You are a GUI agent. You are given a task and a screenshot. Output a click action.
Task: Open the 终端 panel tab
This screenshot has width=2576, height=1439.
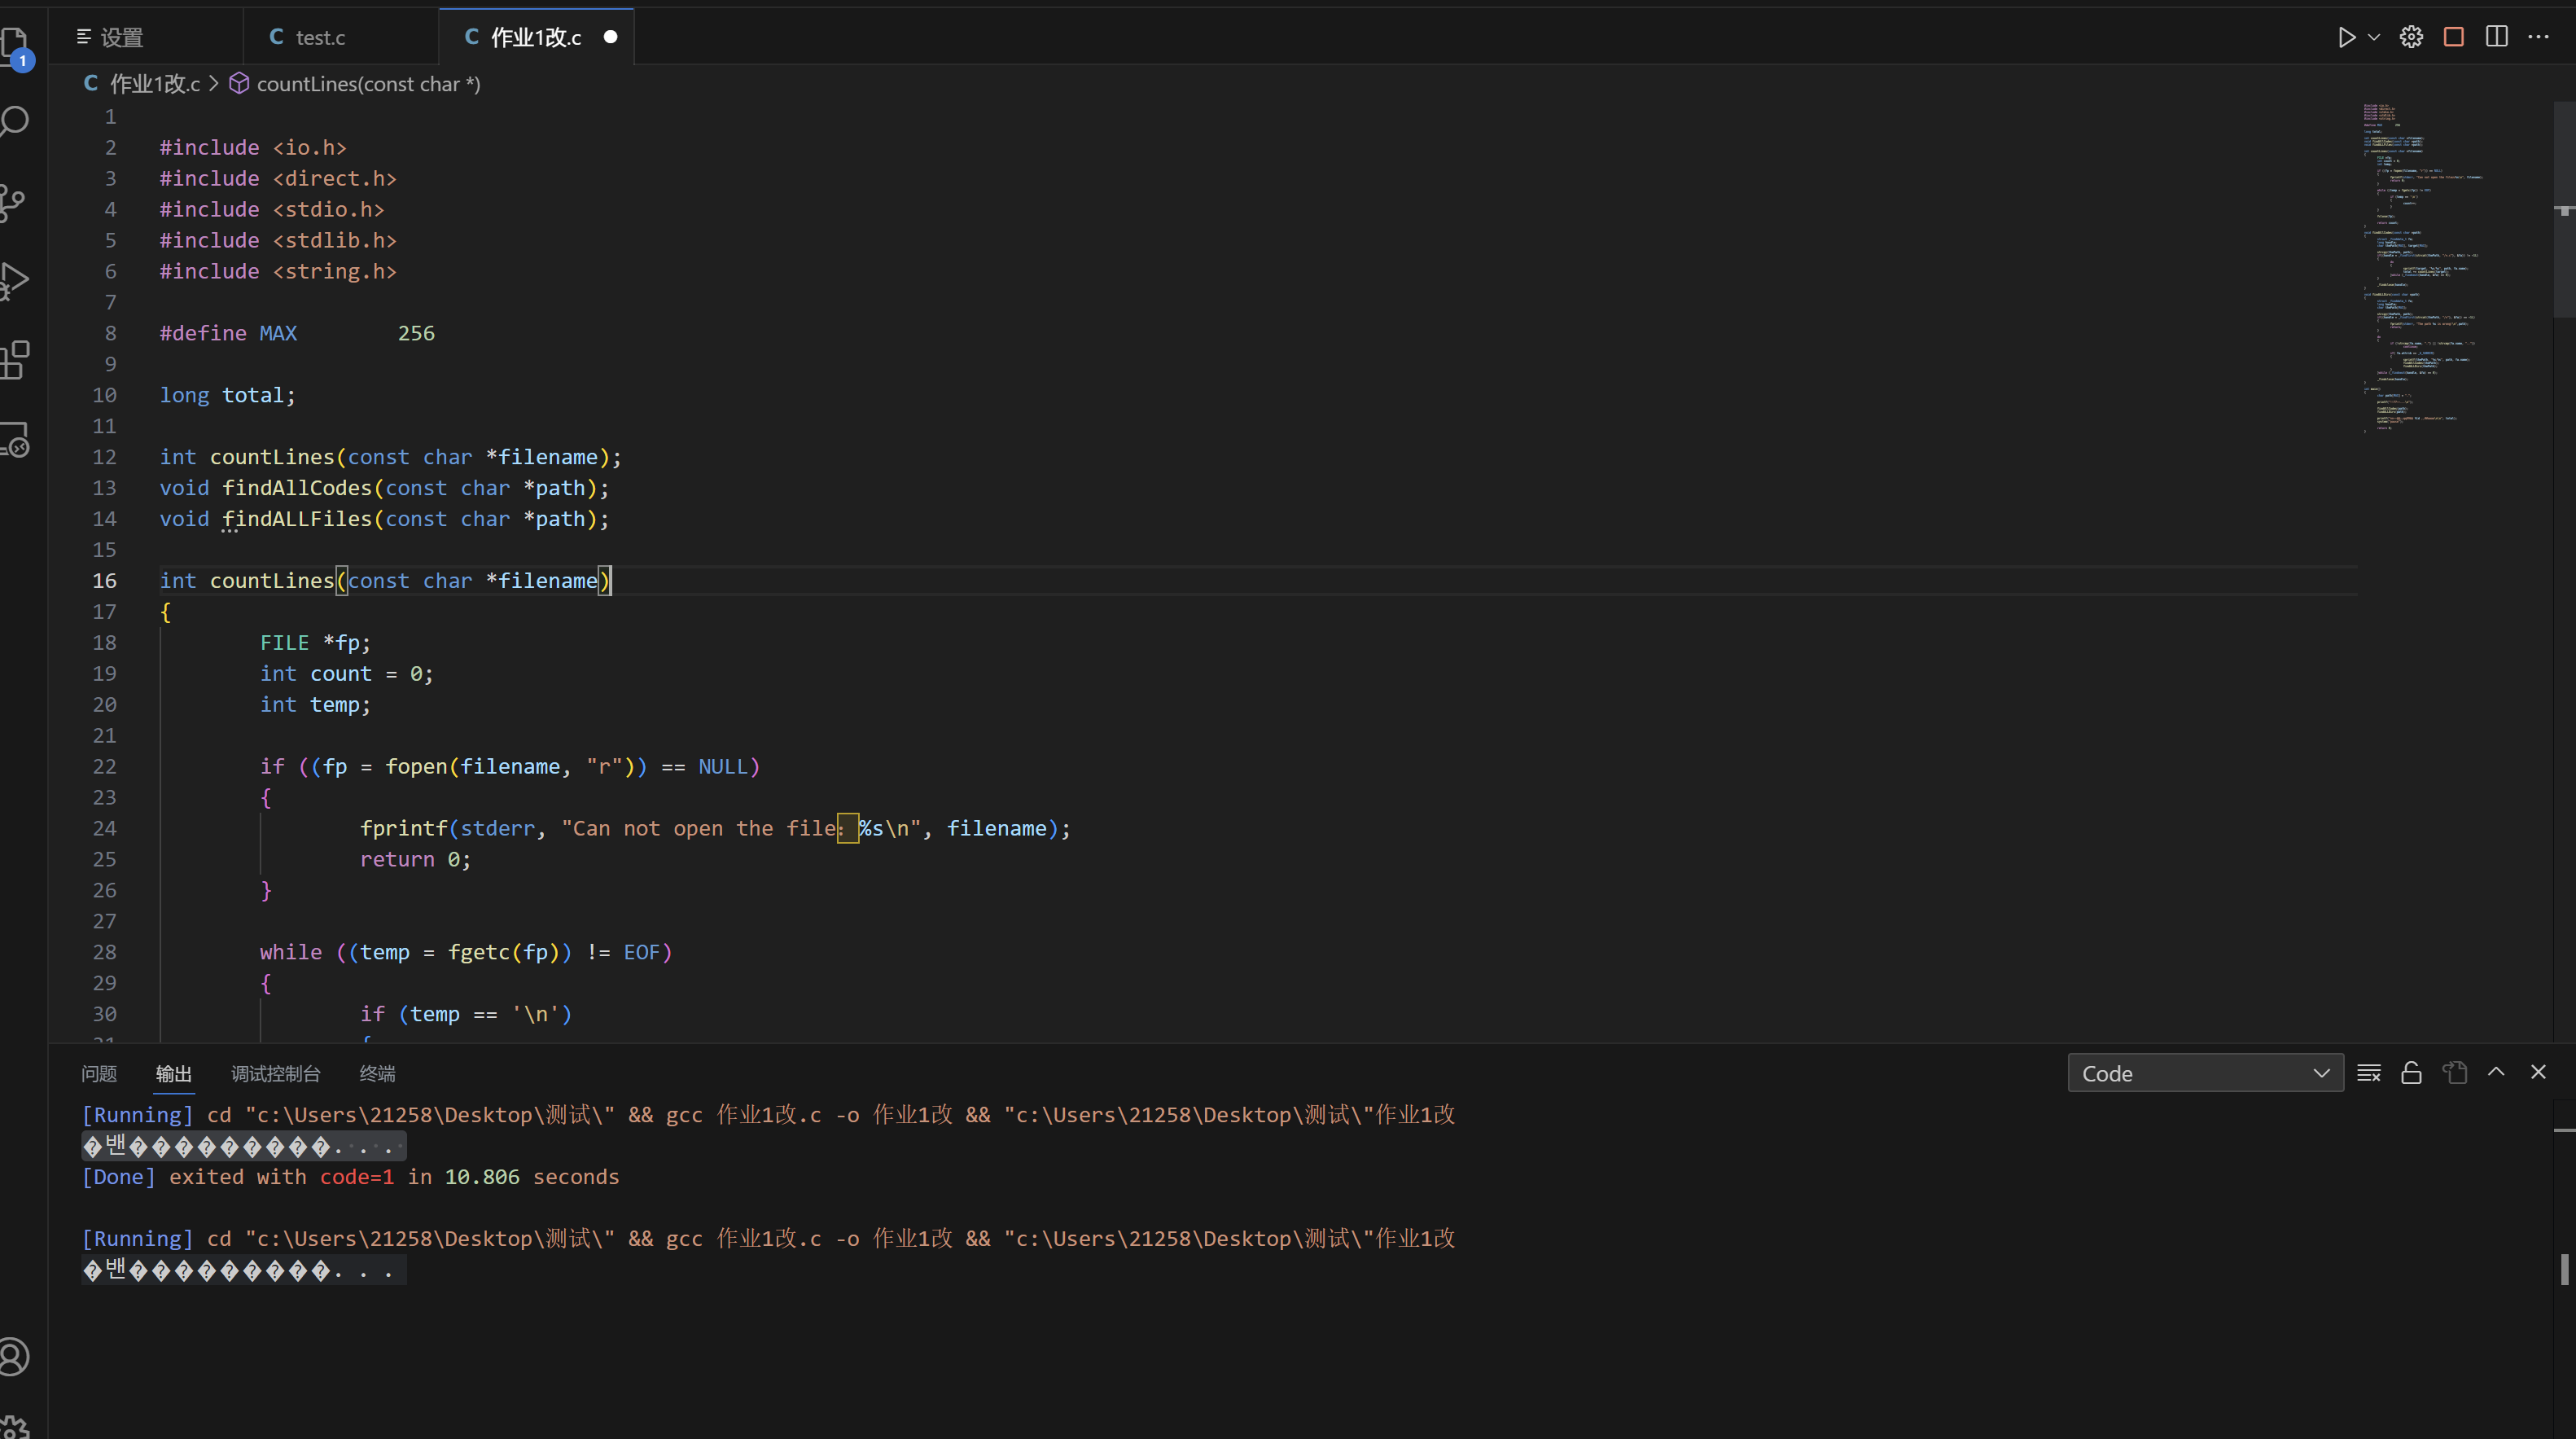[x=378, y=1073]
